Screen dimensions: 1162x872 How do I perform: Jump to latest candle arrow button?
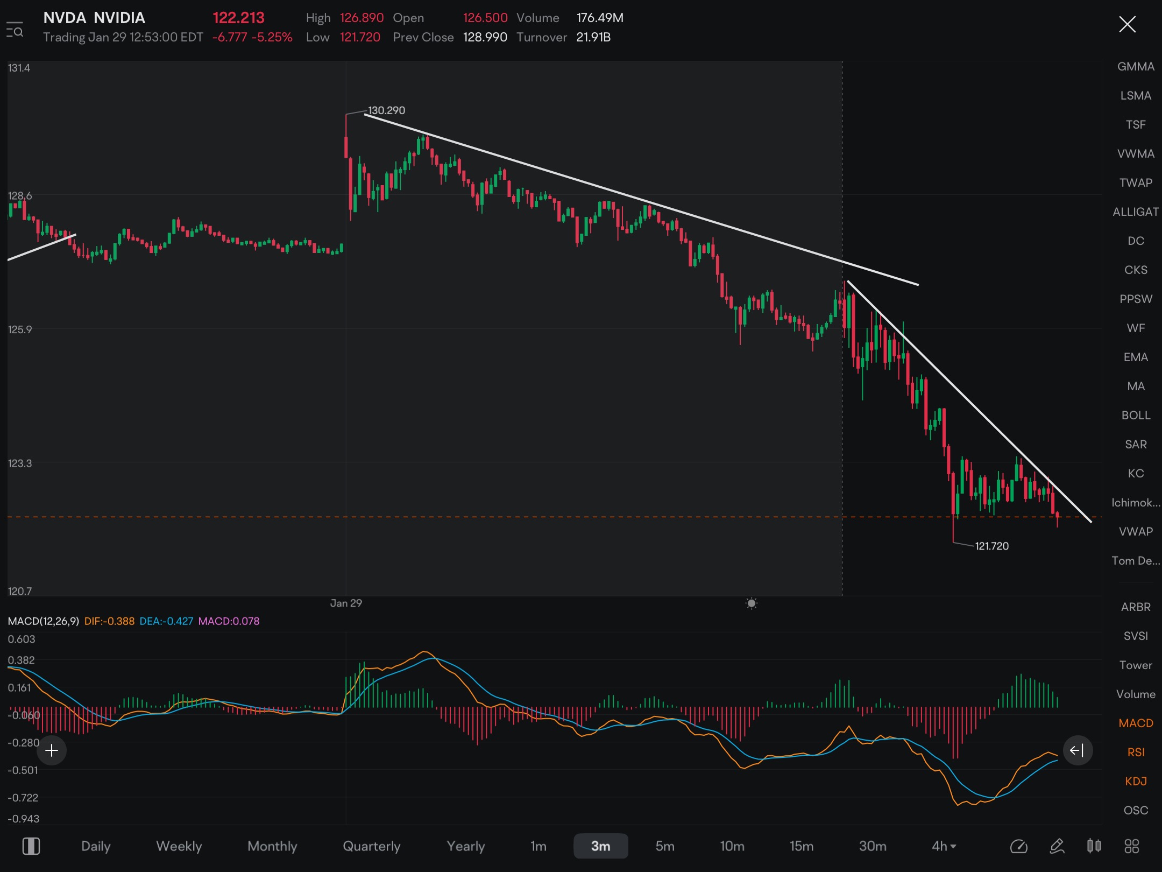click(x=1077, y=750)
